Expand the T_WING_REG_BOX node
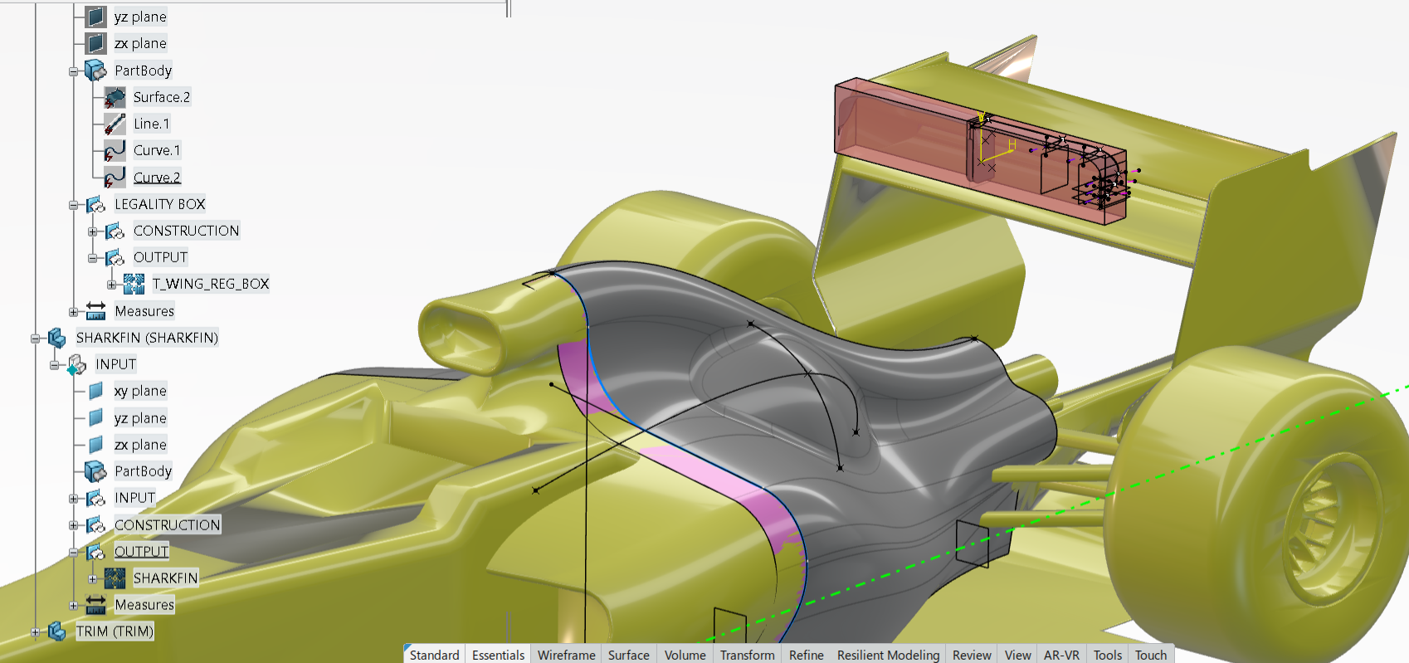1409x663 pixels. coord(112,285)
